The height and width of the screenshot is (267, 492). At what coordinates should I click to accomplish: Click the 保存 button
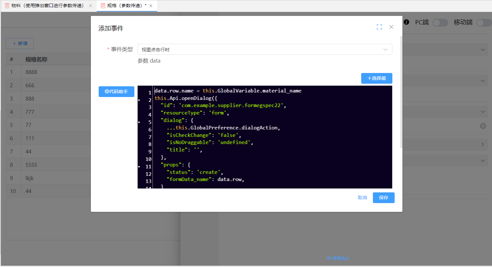click(383, 198)
